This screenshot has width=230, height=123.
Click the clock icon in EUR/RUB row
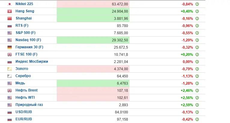coord(197,119)
